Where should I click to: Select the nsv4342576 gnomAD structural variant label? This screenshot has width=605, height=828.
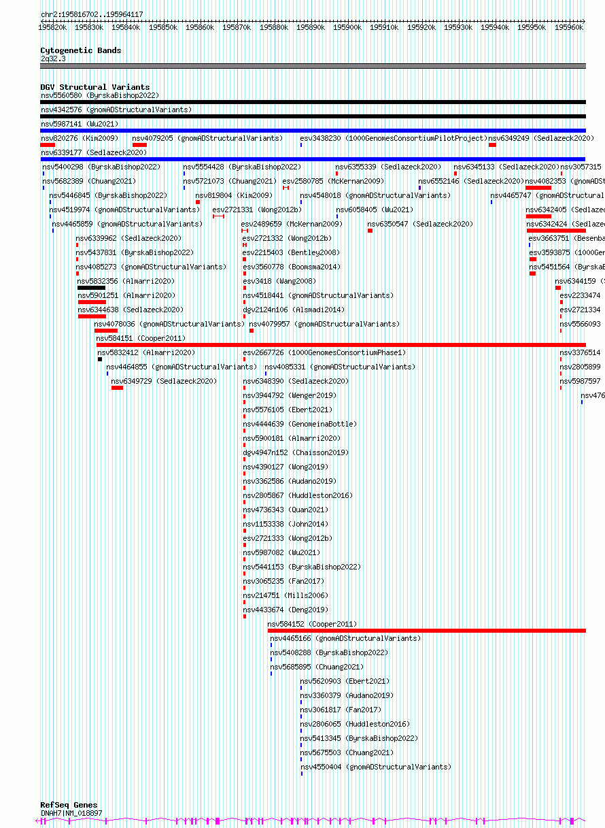[x=116, y=110]
